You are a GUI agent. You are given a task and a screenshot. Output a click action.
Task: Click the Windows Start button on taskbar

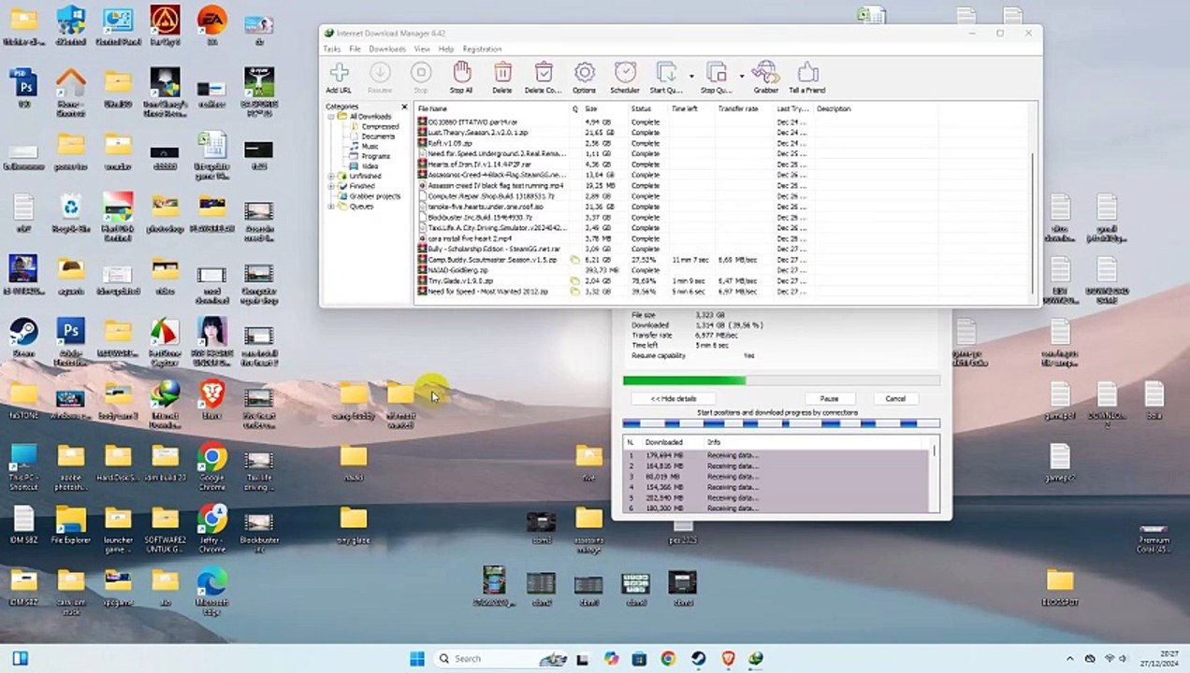[417, 658]
